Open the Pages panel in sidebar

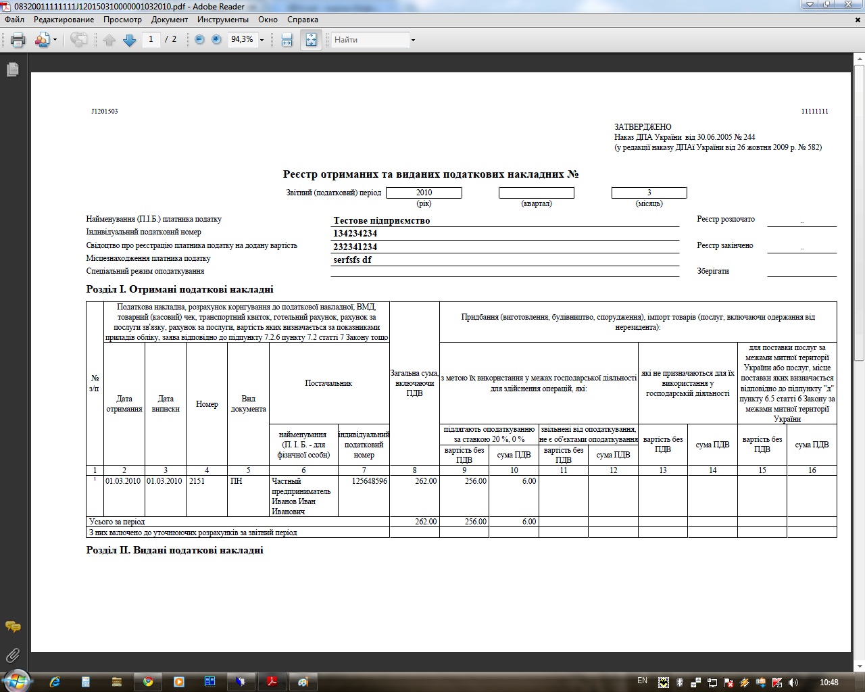click(x=13, y=70)
